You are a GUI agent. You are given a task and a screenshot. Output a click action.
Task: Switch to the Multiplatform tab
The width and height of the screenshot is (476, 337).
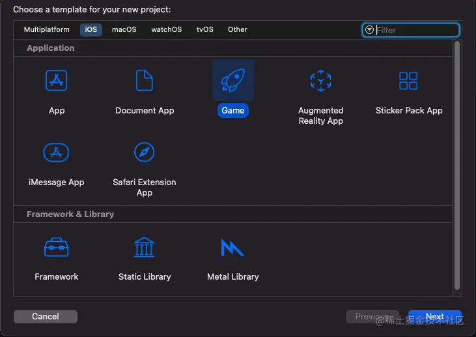point(47,29)
